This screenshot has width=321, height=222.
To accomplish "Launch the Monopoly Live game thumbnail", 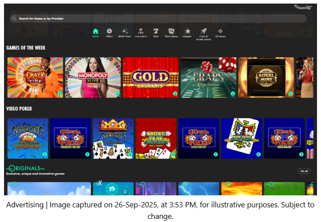I will pyautogui.click(x=93, y=77).
